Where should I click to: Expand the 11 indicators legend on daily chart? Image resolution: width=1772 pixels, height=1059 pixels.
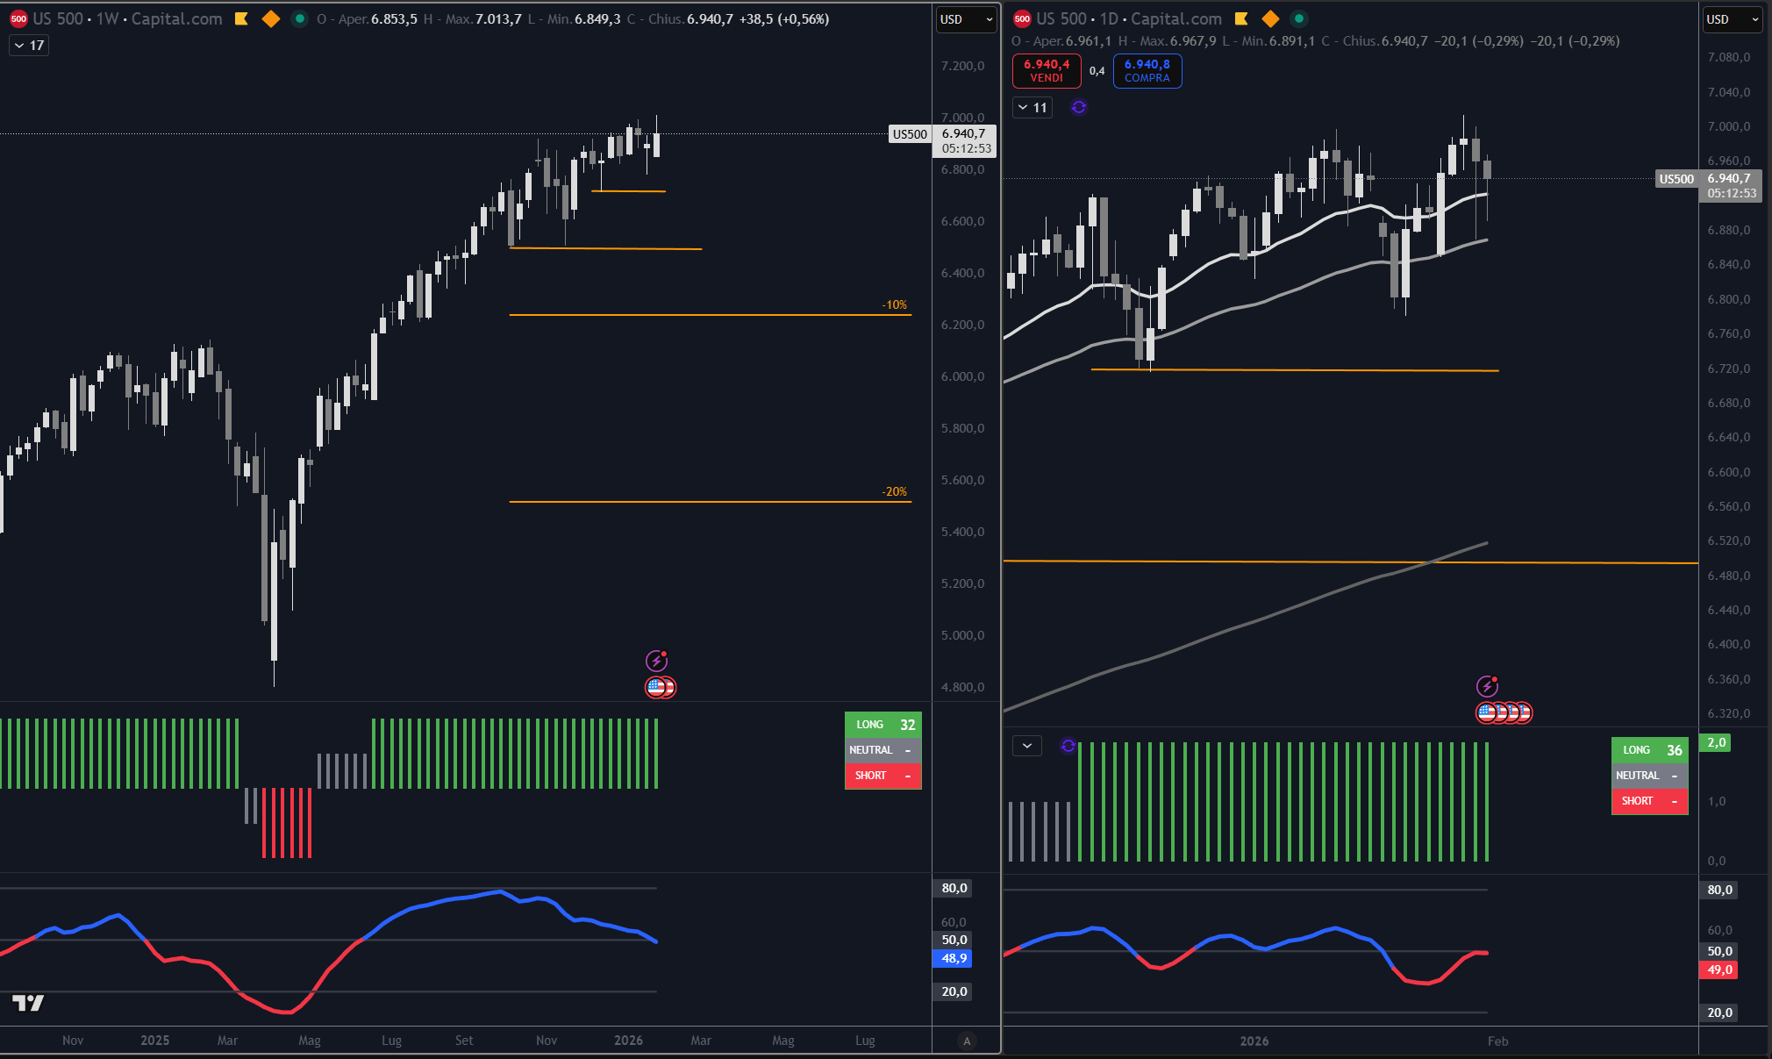(1032, 107)
